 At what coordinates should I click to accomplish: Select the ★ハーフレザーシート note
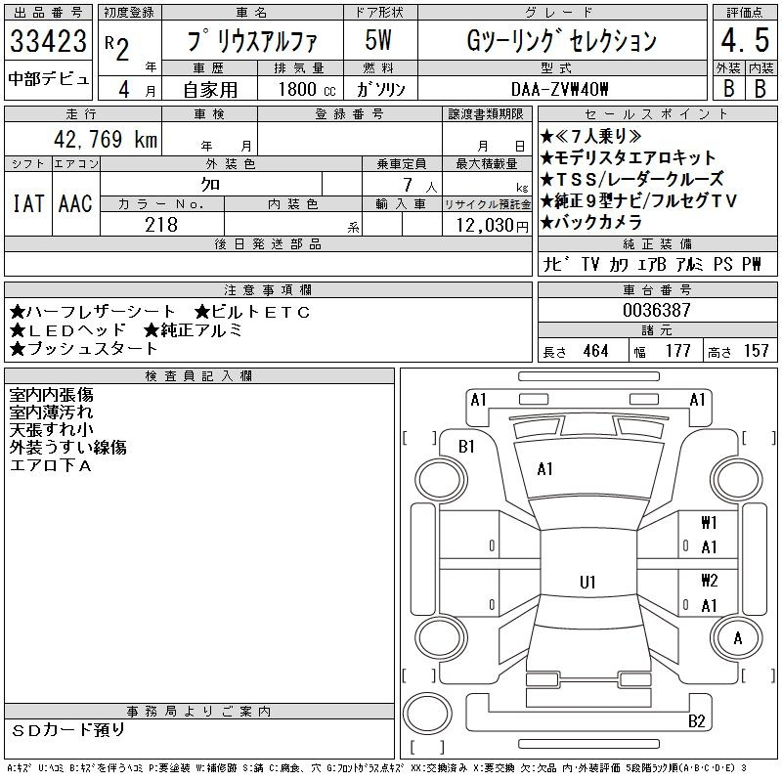[92, 312]
